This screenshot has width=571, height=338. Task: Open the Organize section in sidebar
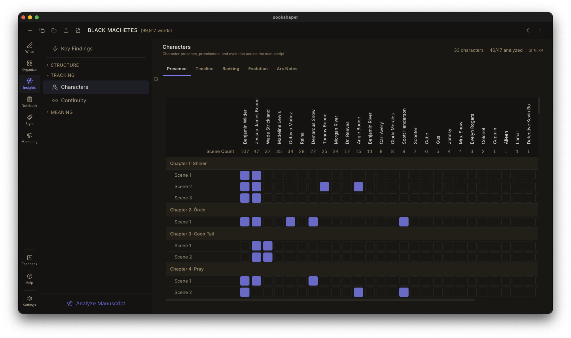click(29, 66)
